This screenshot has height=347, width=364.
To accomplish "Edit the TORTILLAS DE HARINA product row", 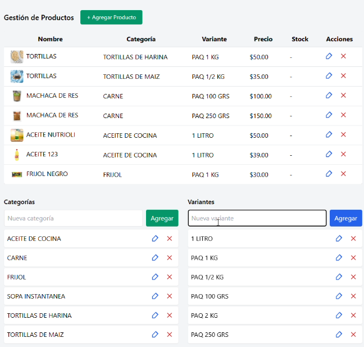I will point(329,56).
